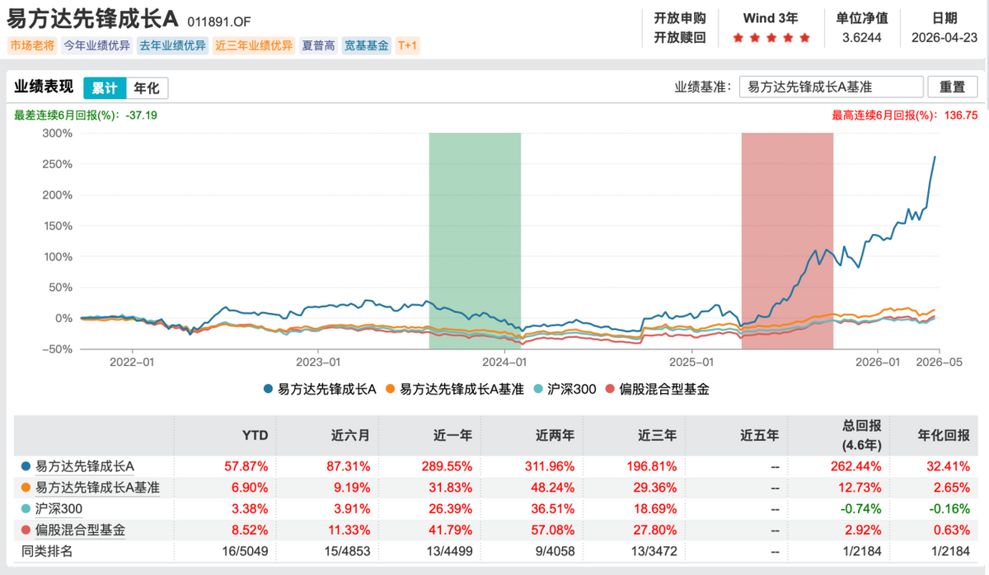This screenshot has height=575, width=989.
Task: Select the 宽基基金 tag
Action: (x=366, y=46)
